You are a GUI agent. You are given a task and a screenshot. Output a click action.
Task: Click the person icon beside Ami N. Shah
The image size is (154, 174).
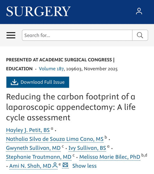pyautogui.click(x=55, y=165)
